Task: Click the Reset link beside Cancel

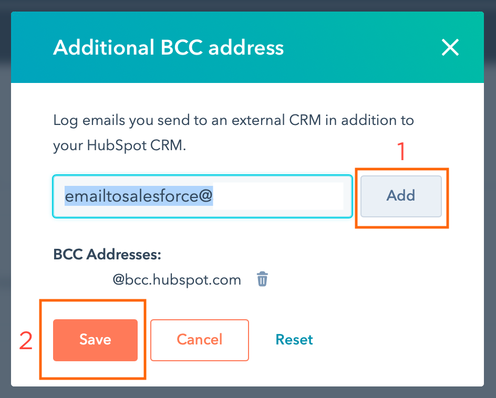Action: pos(294,340)
